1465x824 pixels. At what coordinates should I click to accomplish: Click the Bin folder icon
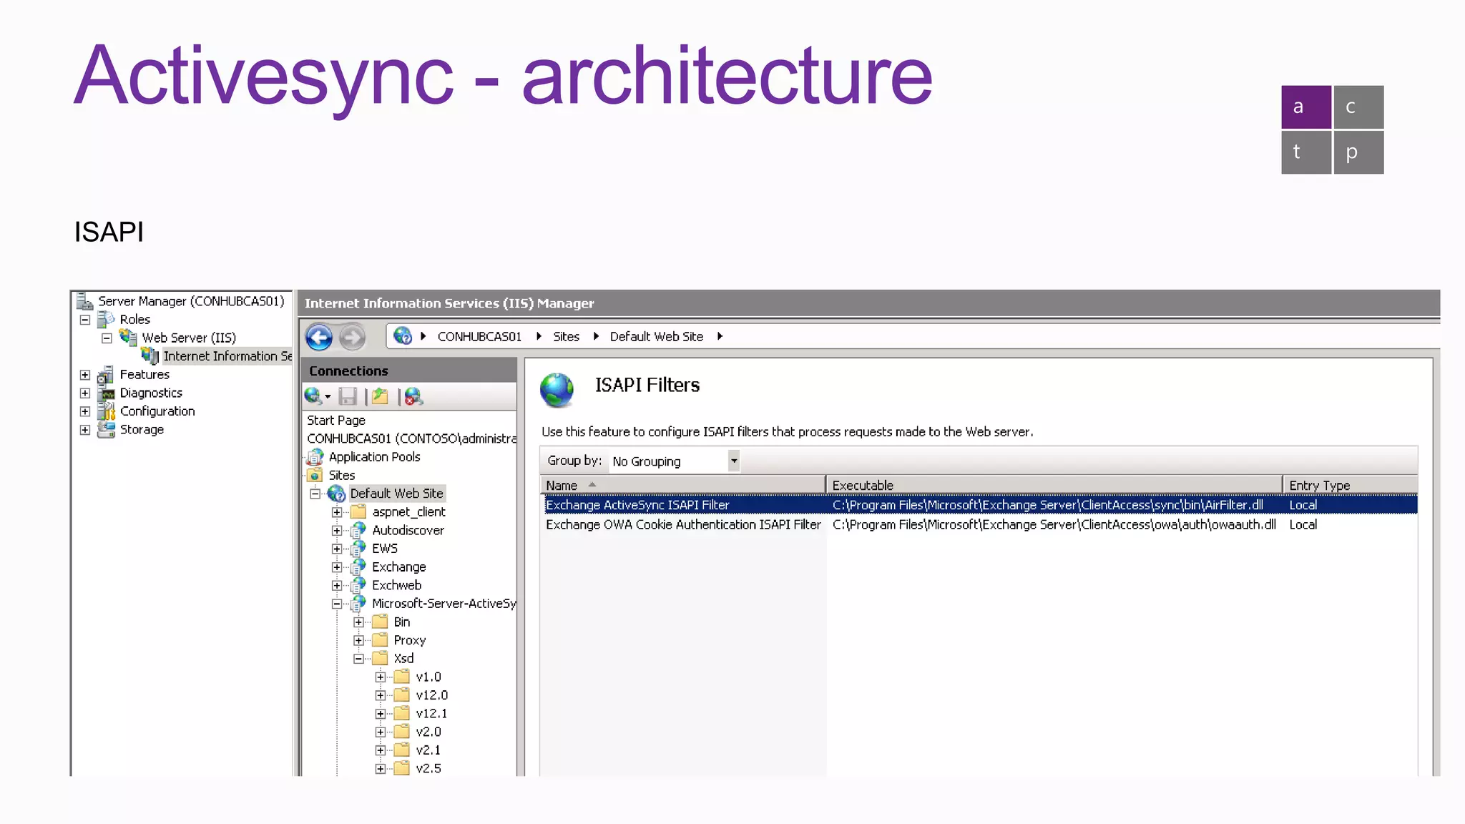(x=381, y=622)
